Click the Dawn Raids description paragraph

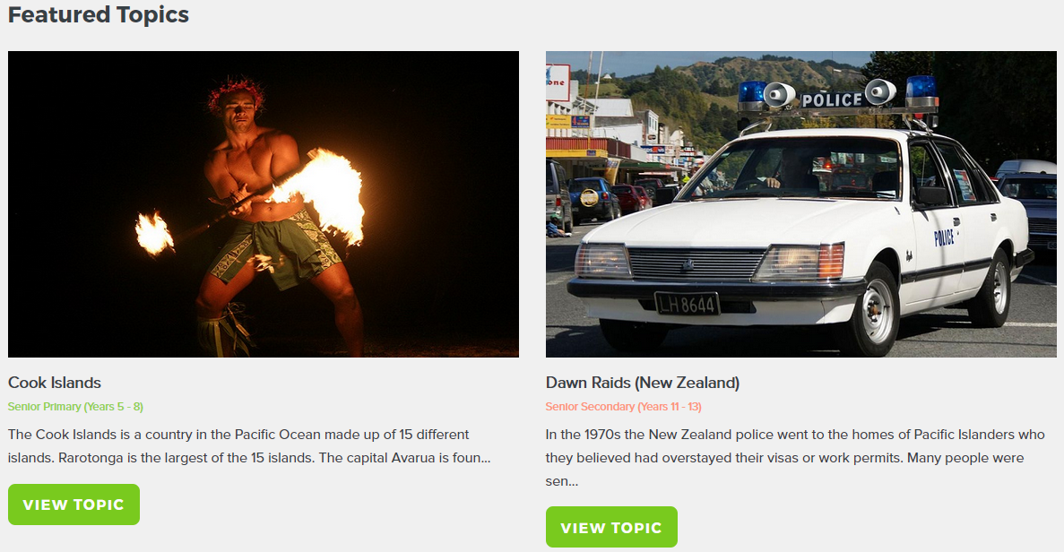(795, 458)
